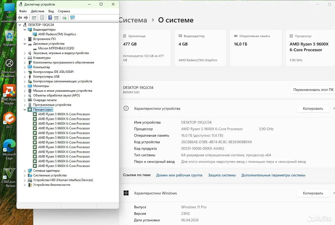This screenshot has height=225, width=335.
Task: Scan for hardware changes via monitor icon
Action: (x=73, y=18)
